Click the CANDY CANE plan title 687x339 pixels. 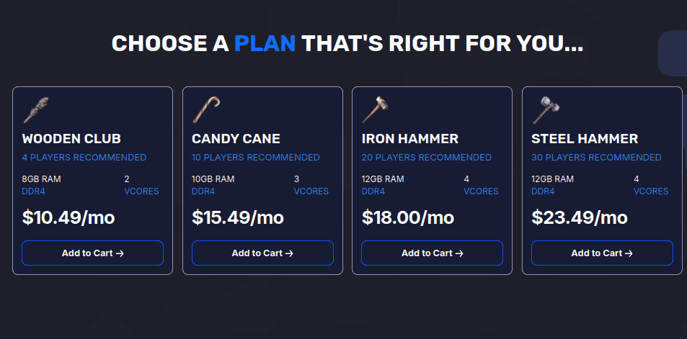236,139
